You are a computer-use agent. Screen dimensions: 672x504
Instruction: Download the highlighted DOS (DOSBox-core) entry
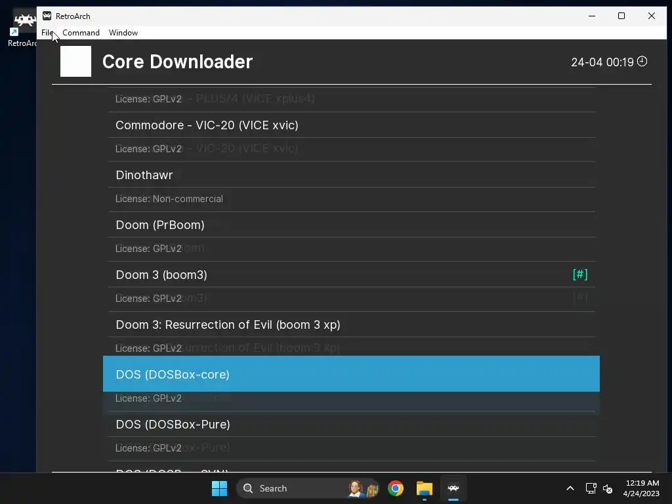click(x=352, y=373)
